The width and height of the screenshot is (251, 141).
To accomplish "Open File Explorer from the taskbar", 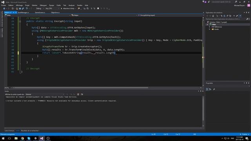I will click(x=16, y=138).
